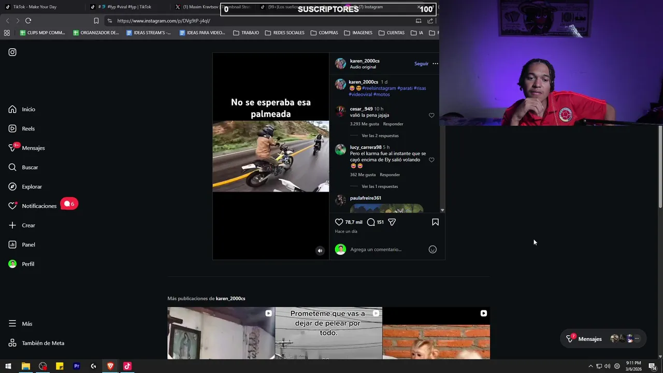Expand Ver las 1 respuestas

click(380, 187)
